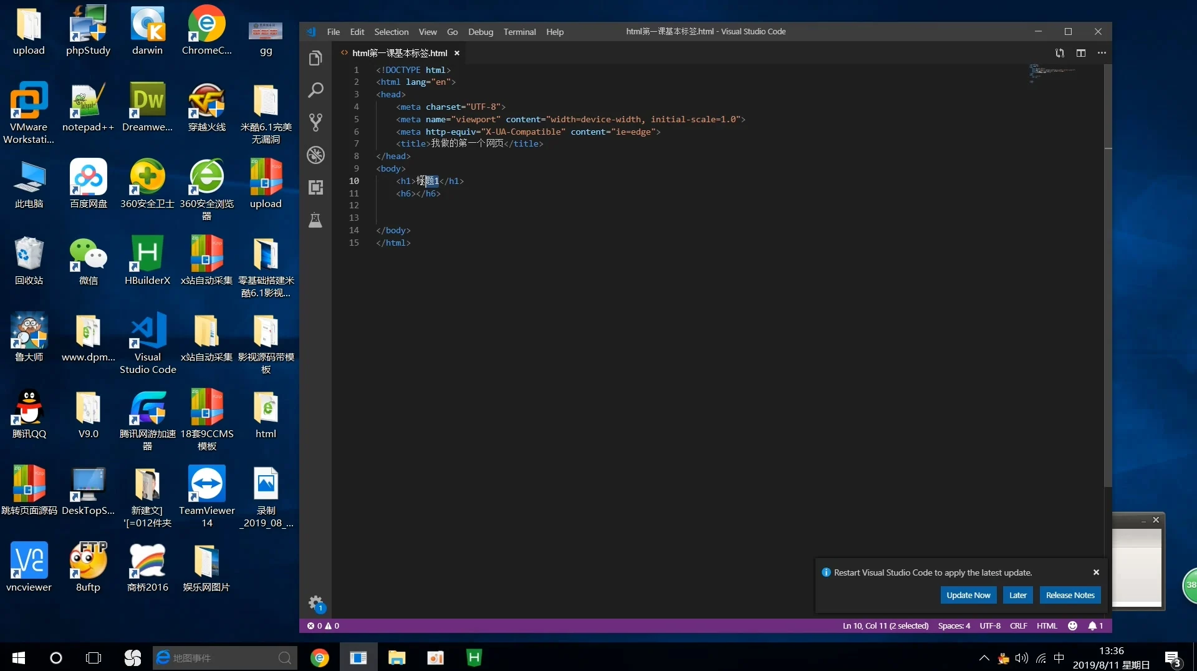Open the editor More Actions ellipsis
The height and width of the screenshot is (671, 1197).
coord(1102,53)
